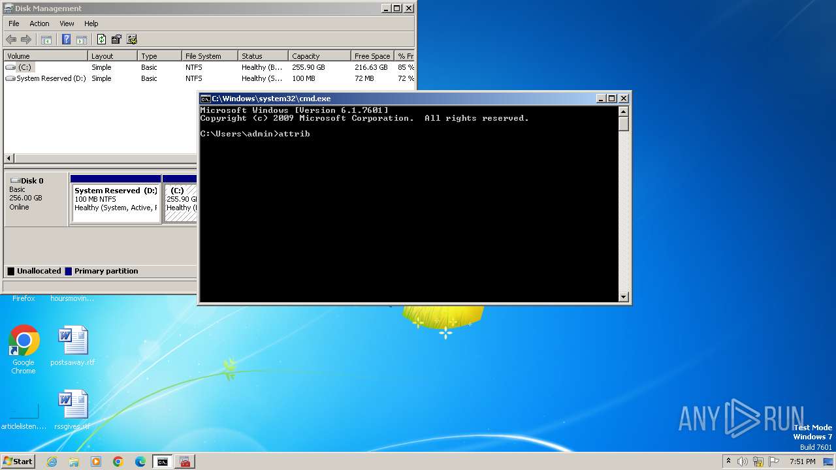Close the cmd.exe window
The image size is (836, 470).
point(624,99)
